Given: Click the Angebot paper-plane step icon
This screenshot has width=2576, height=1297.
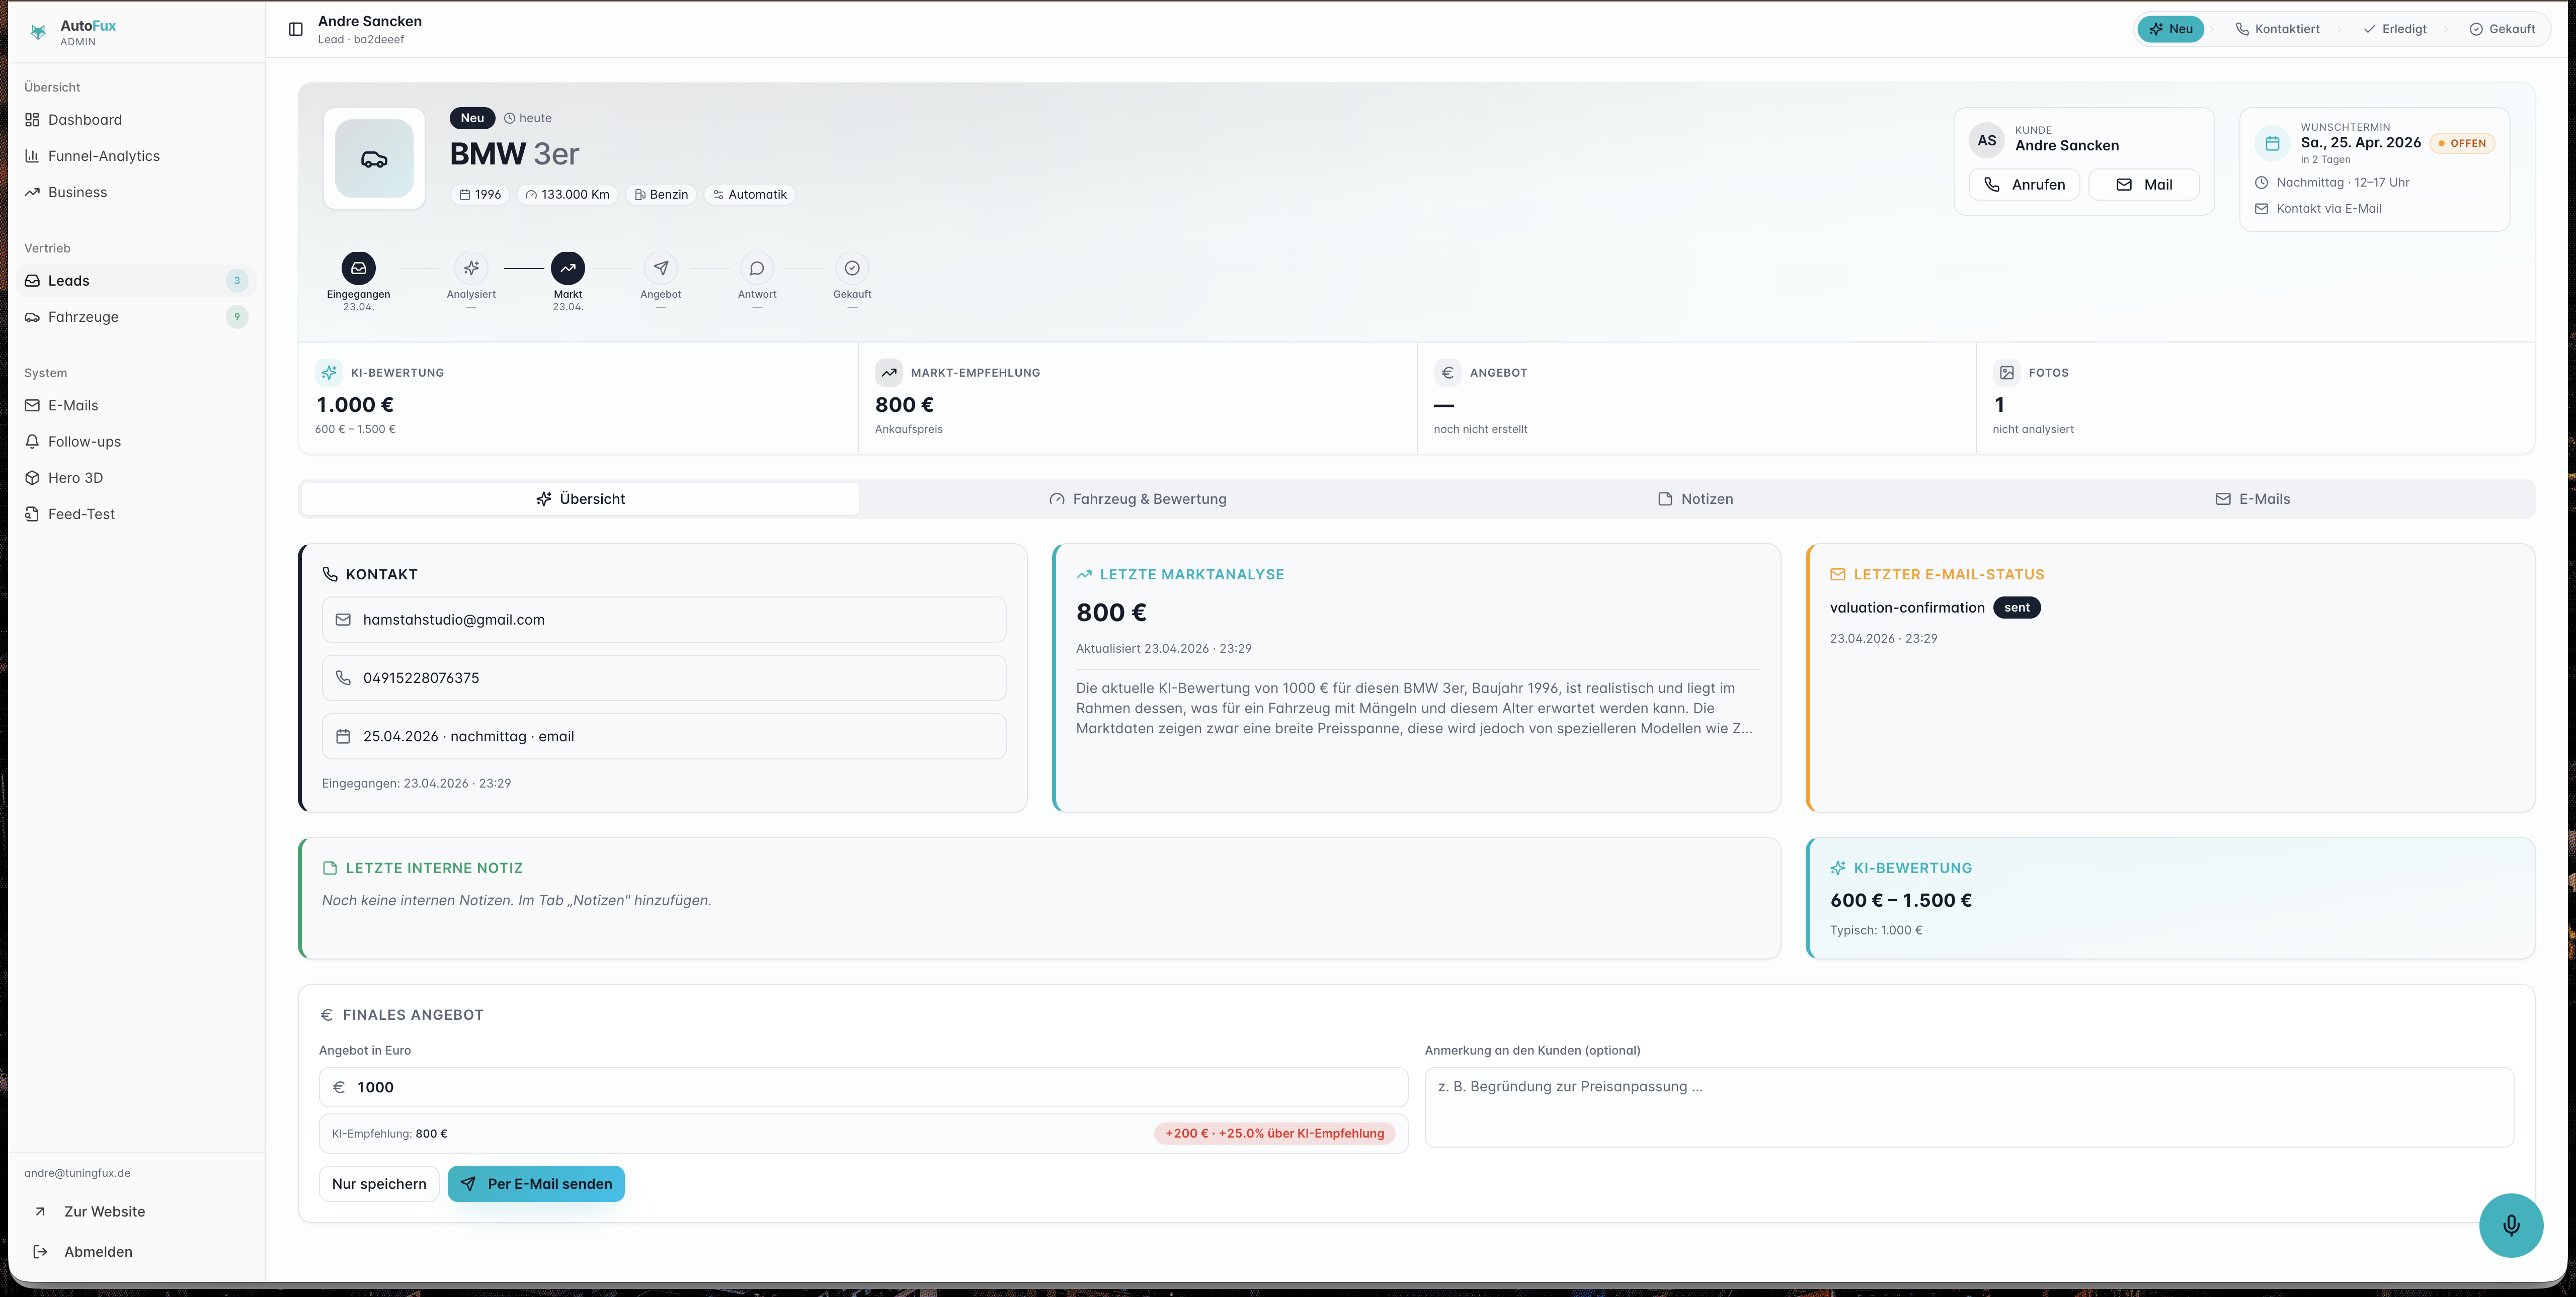Looking at the screenshot, I should (x=661, y=268).
